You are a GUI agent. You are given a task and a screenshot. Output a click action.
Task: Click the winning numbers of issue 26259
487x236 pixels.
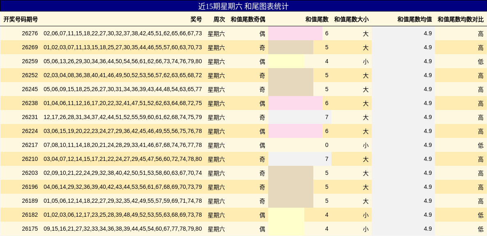[123, 62]
